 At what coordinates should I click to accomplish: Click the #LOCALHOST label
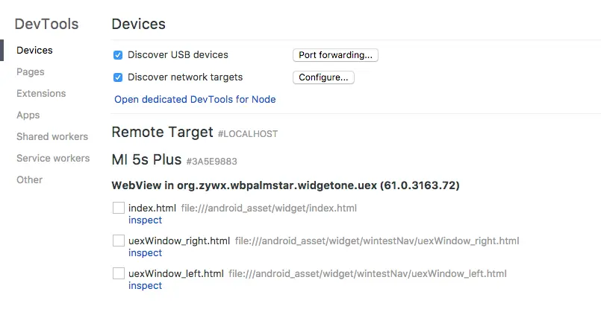(248, 134)
